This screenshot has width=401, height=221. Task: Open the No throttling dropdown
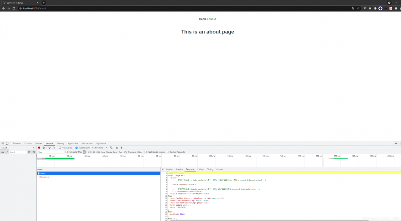pyautogui.click(x=100, y=148)
